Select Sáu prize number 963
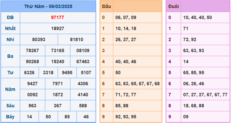Viewport: 231px width, 123px height. coord(33,106)
